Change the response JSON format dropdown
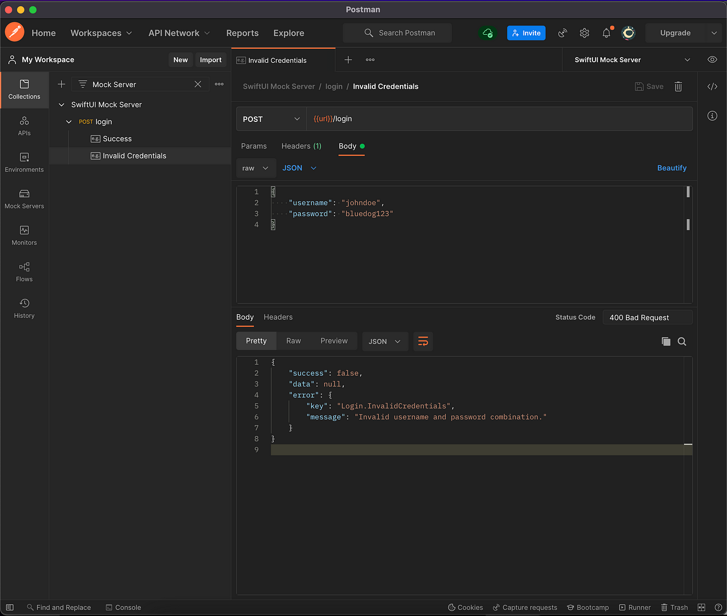Viewport: 727px width, 616px height. [385, 341]
